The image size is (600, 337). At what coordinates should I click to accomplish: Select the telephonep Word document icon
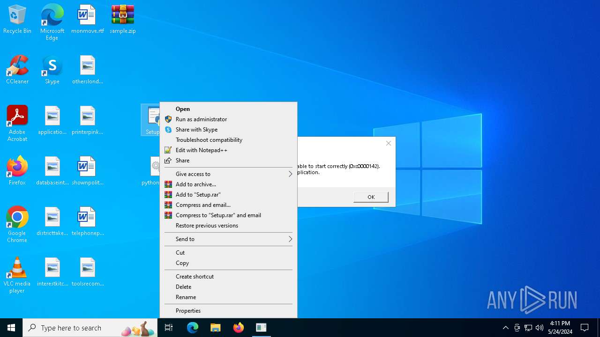click(88, 222)
